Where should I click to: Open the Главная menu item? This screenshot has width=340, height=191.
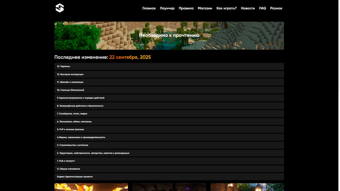tap(149, 8)
